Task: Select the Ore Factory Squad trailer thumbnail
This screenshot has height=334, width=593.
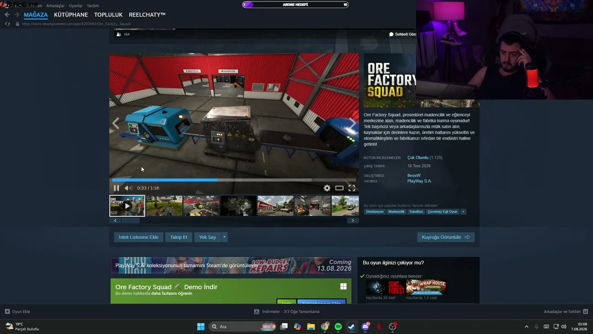Action: [127, 206]
